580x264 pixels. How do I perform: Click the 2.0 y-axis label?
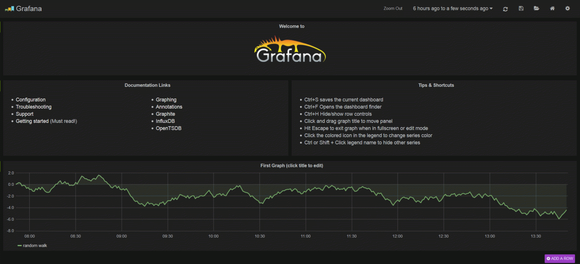coord(11,173)
